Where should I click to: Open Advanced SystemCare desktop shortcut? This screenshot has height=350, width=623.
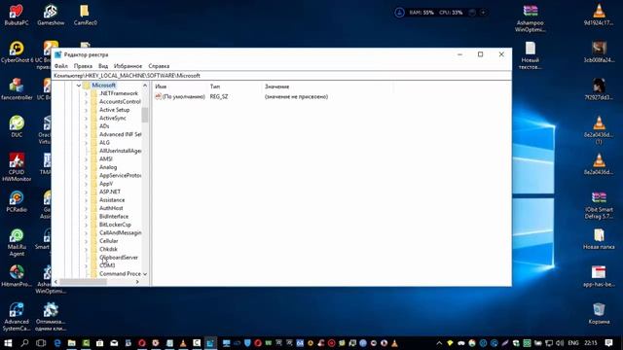[17, 317]
